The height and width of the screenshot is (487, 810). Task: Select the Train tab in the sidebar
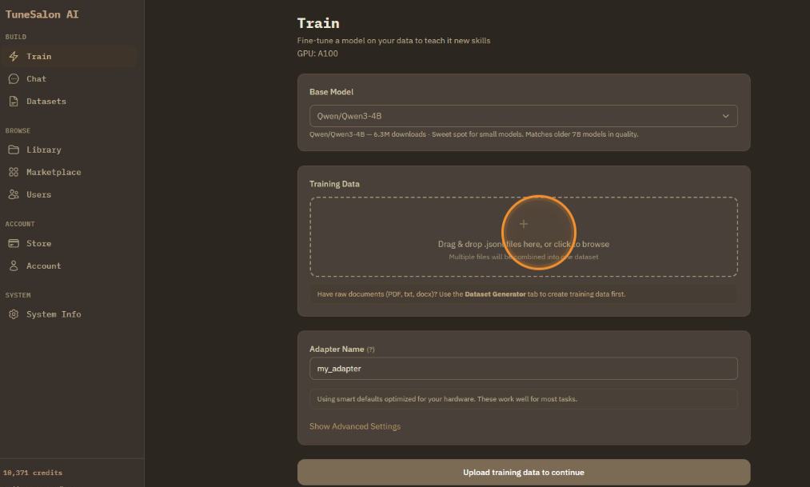(x=38, y=56)
